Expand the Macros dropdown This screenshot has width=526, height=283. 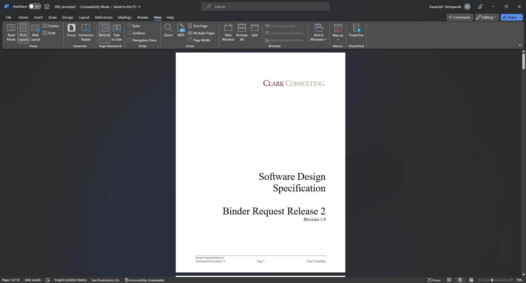[338, 33]
